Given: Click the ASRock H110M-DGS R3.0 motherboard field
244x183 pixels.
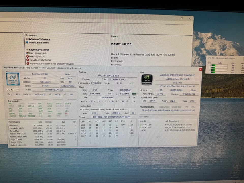Looking at the screenshot, I should tap(108, 75).
